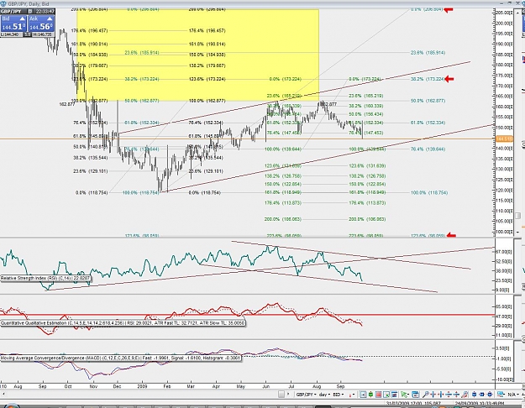
Task: Click the 138.2% (126.758) label in rightmost green column
Action: click(x=367, y=176)
